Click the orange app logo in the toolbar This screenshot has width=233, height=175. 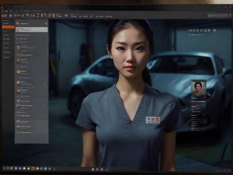[x=3, y=16]
